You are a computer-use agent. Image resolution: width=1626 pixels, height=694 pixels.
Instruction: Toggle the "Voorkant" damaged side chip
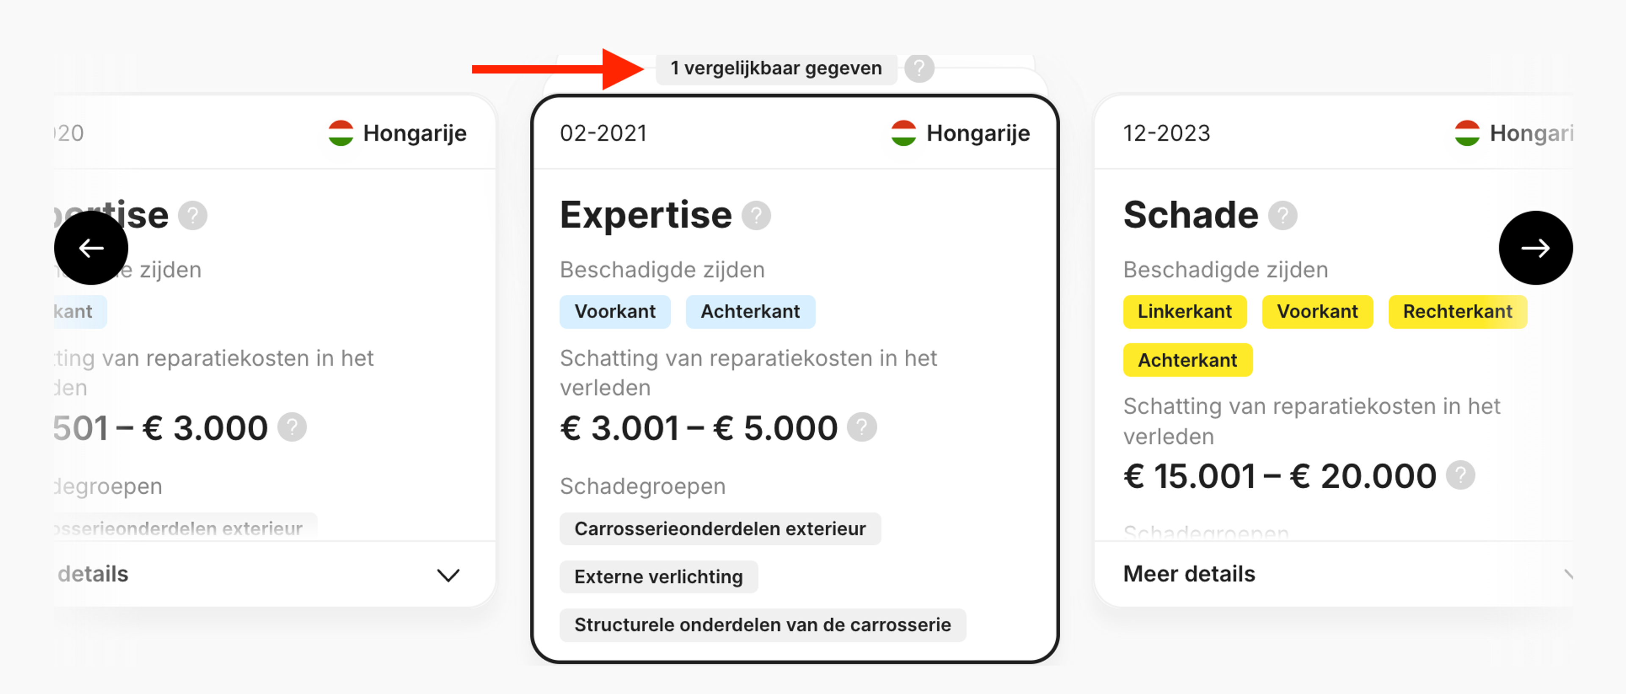[615, 311]
